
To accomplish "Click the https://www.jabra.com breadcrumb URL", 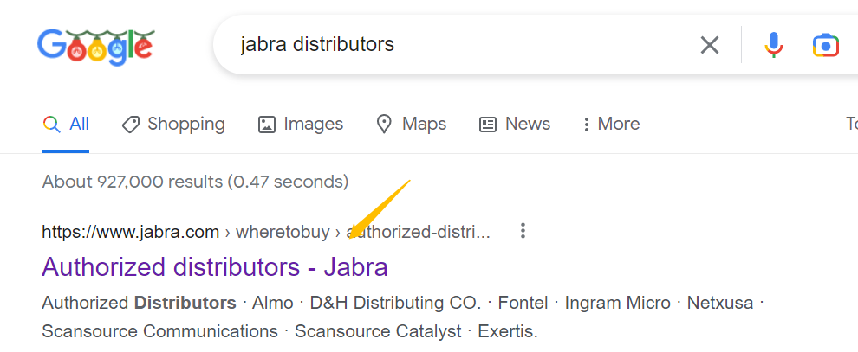I will [x=130, y=232].
